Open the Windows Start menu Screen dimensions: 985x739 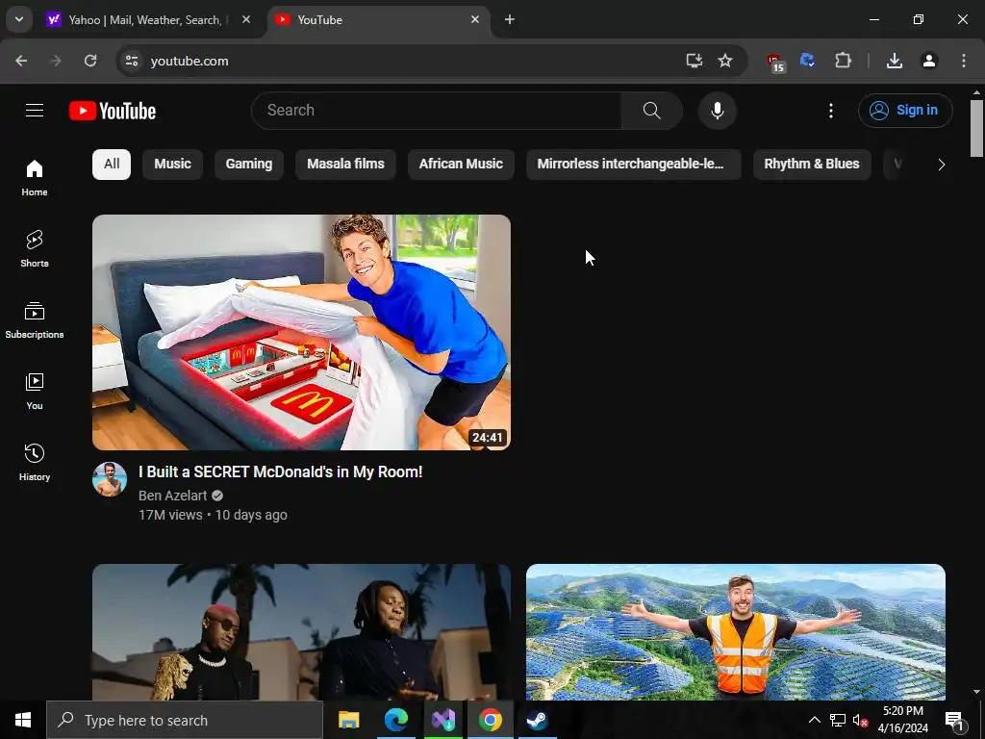click(23, 720)
